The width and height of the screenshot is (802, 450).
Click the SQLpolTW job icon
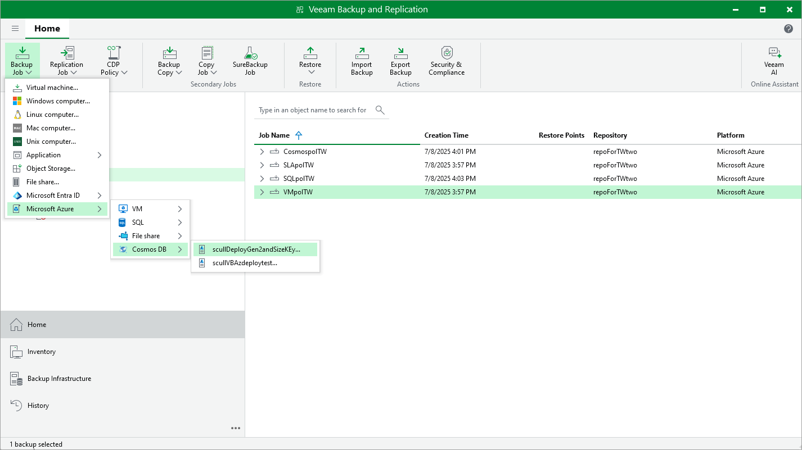coord(274,179)
